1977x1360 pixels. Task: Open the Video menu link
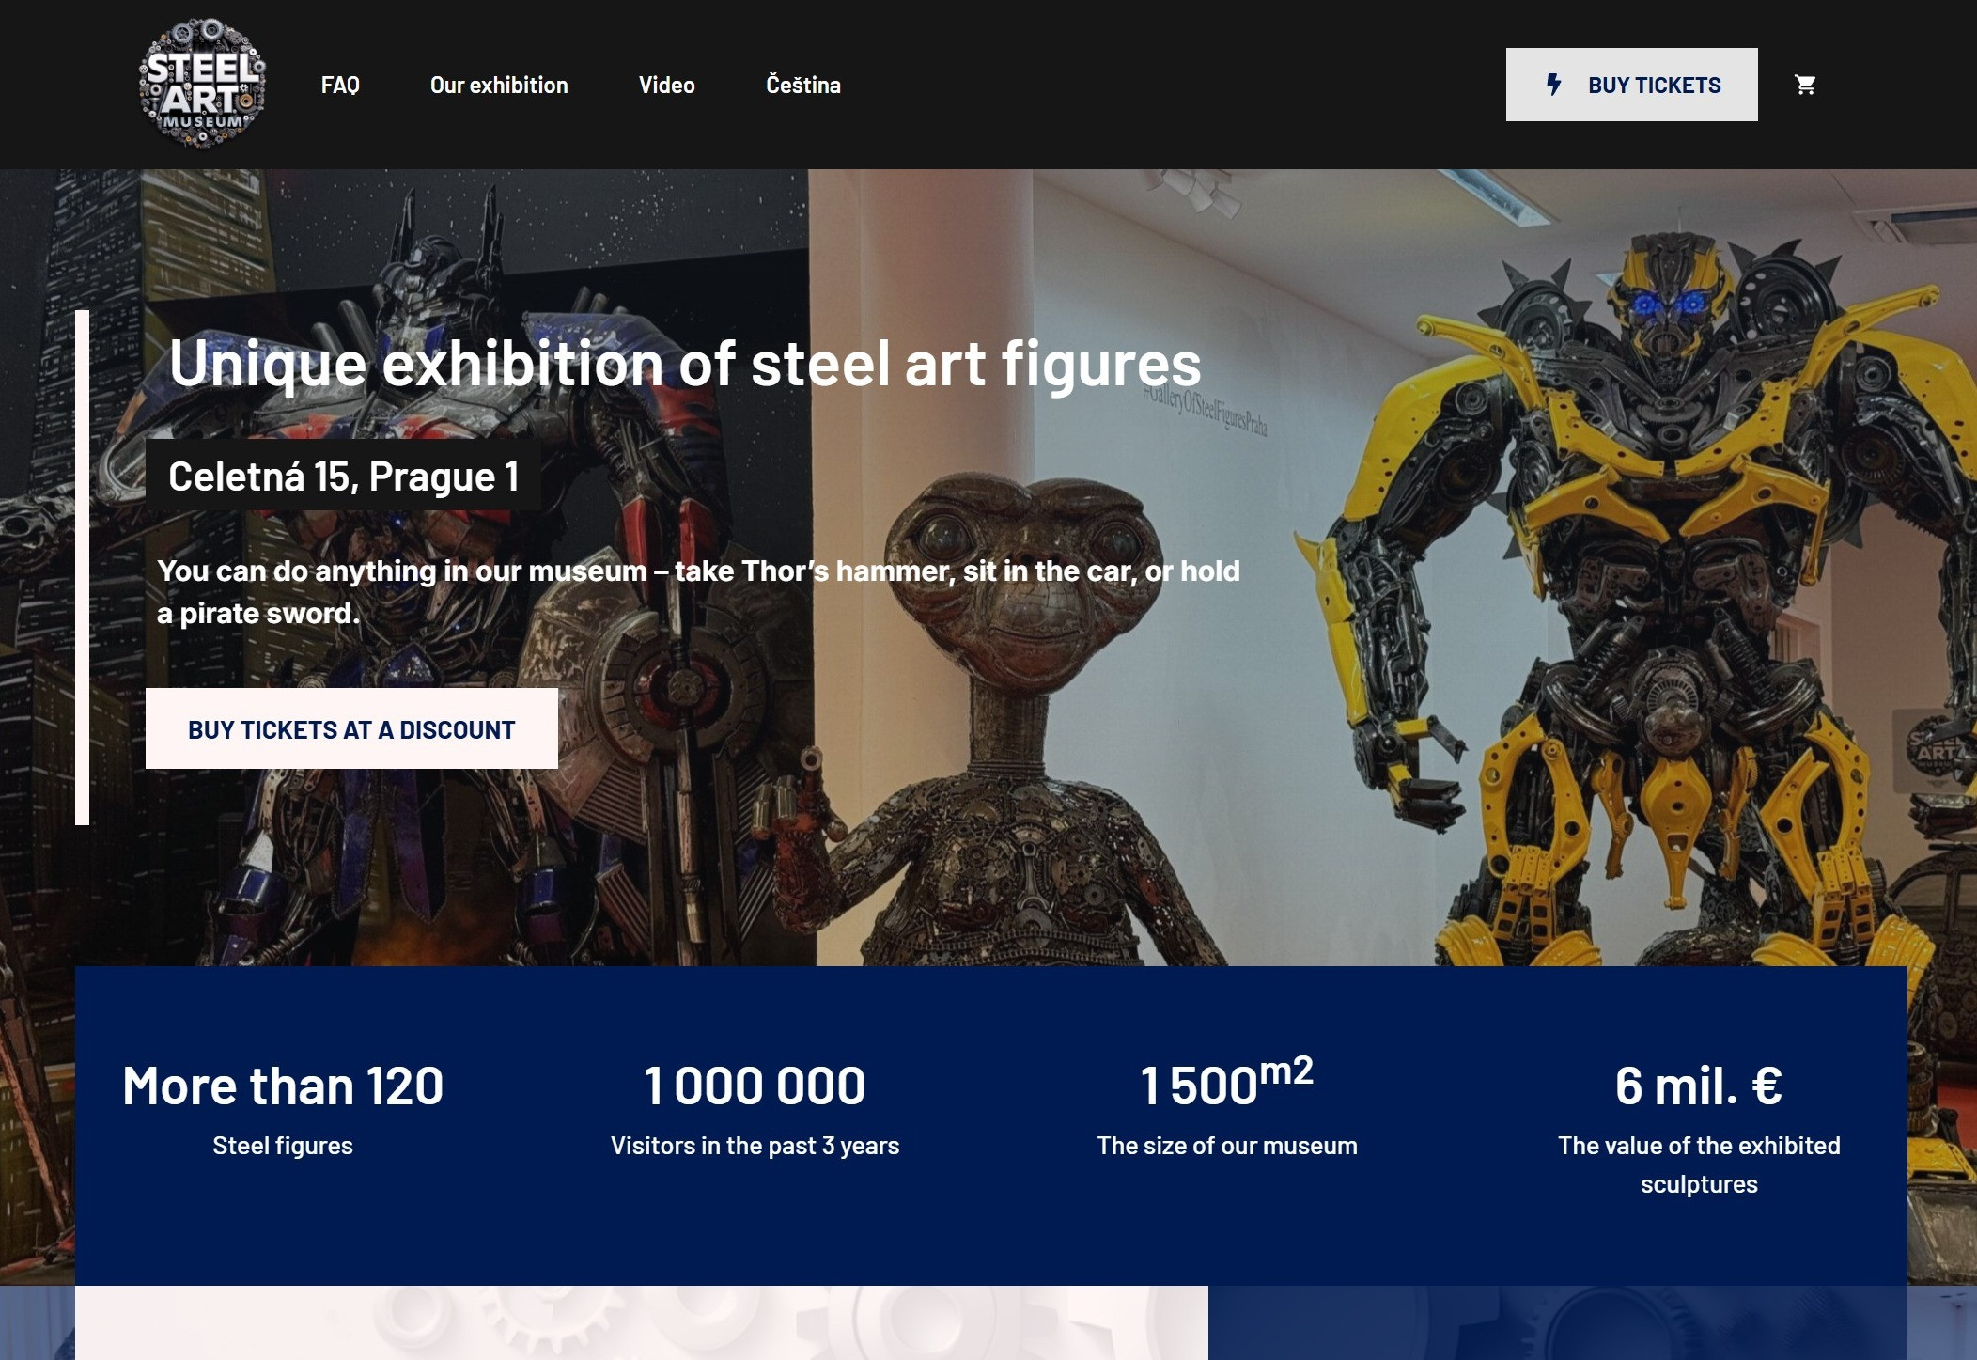point(667,85)
